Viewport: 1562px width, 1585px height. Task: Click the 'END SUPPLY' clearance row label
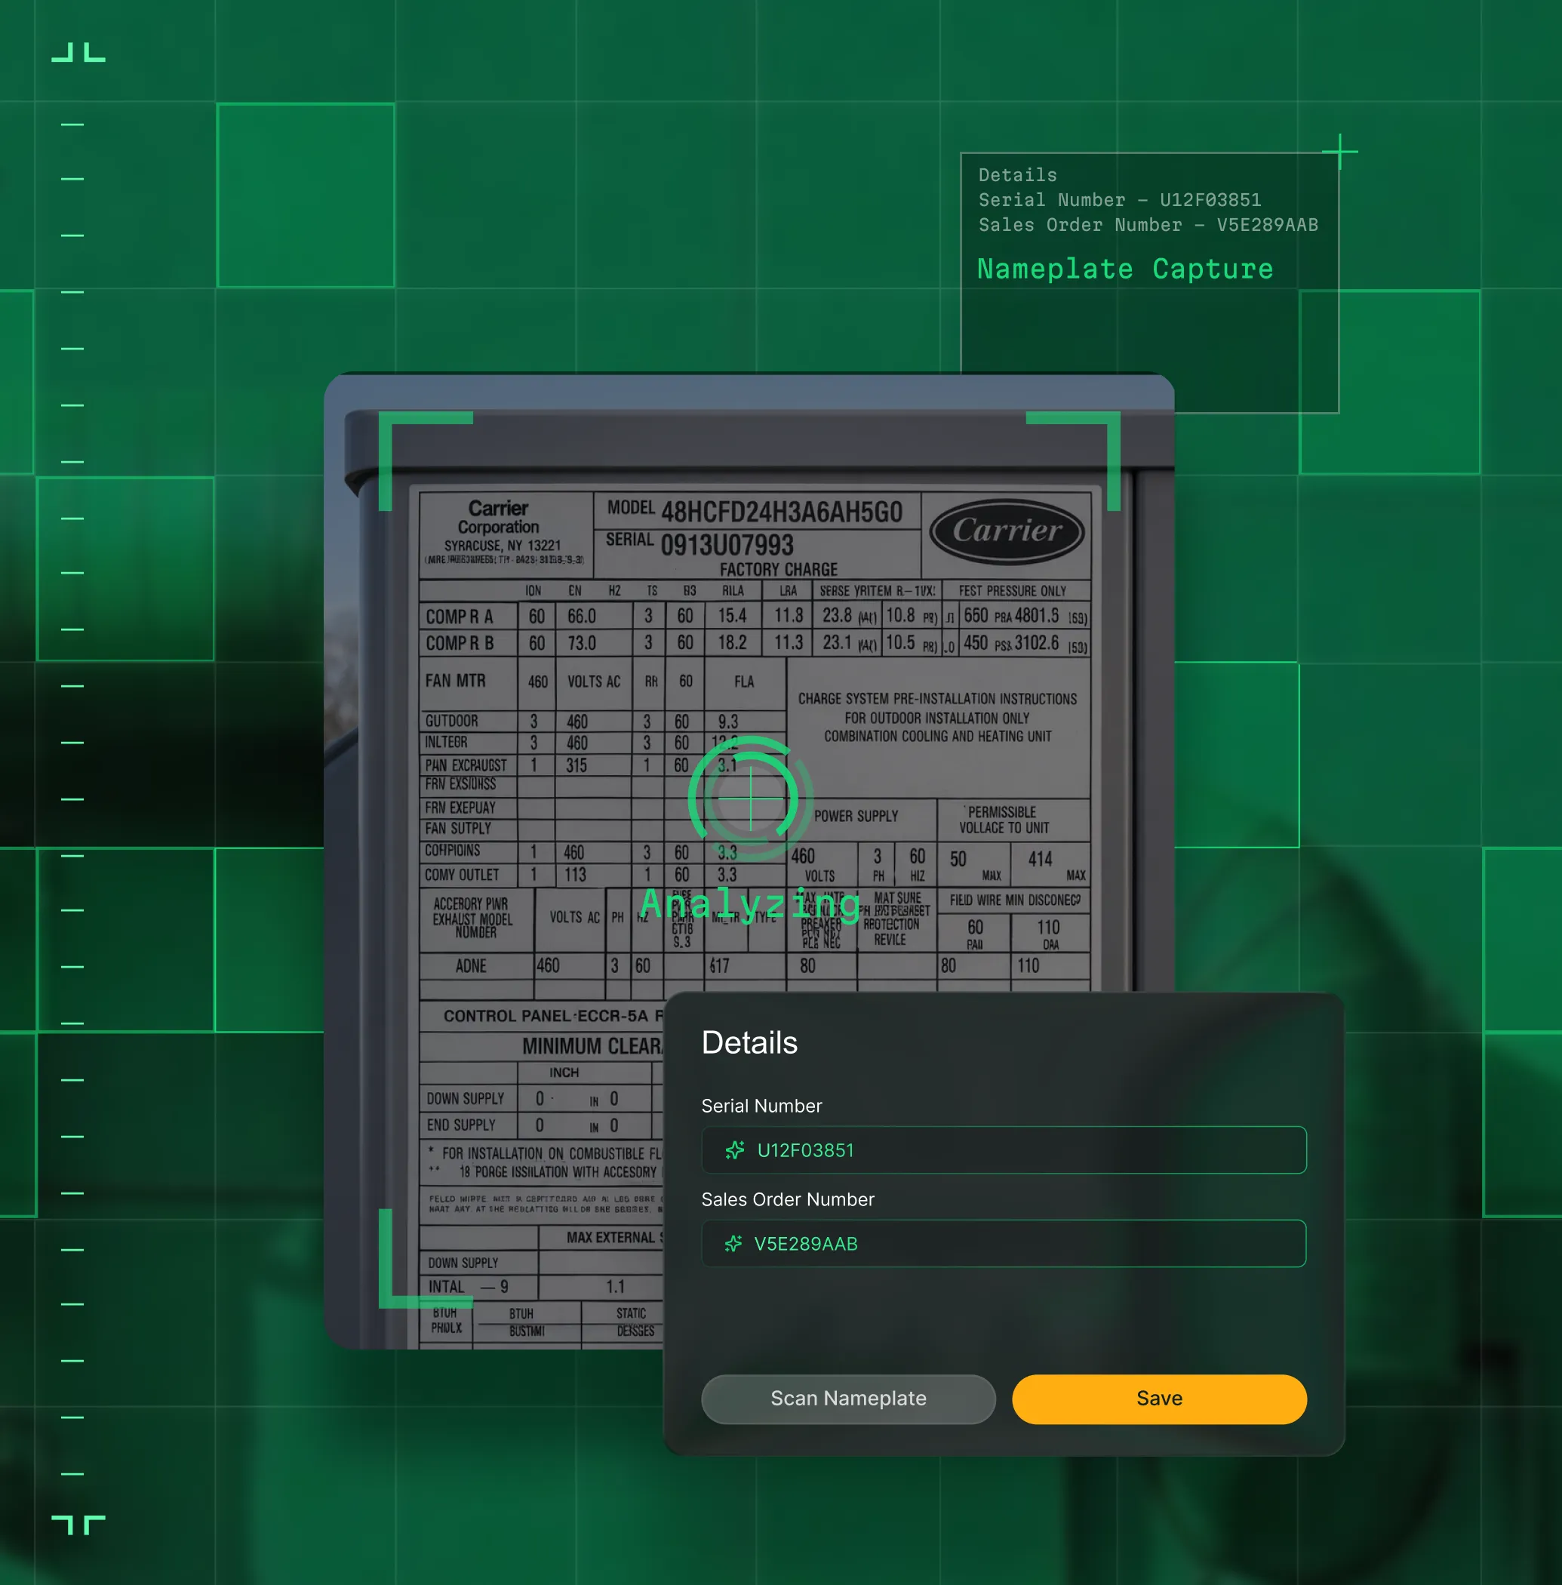[x=461, y=1125]
